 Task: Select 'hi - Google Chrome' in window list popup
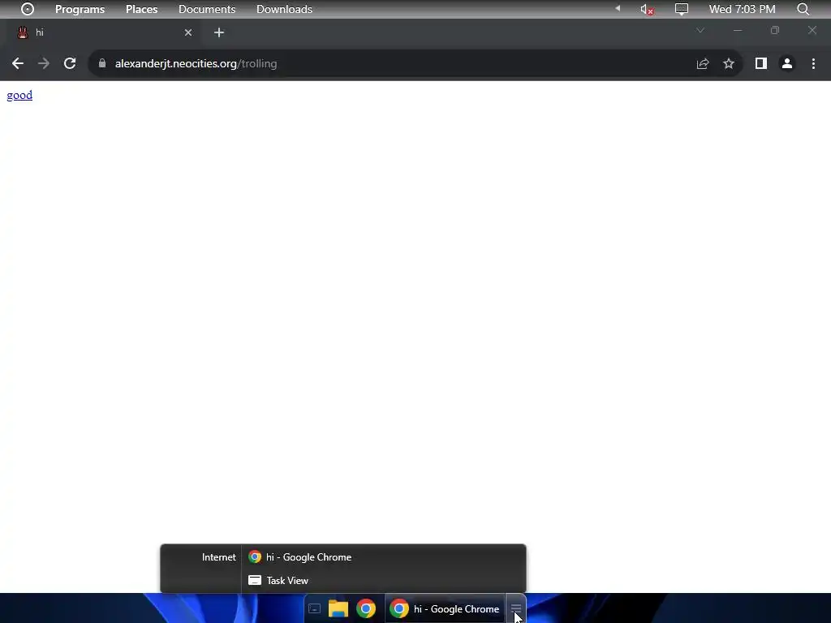[384, 557]
